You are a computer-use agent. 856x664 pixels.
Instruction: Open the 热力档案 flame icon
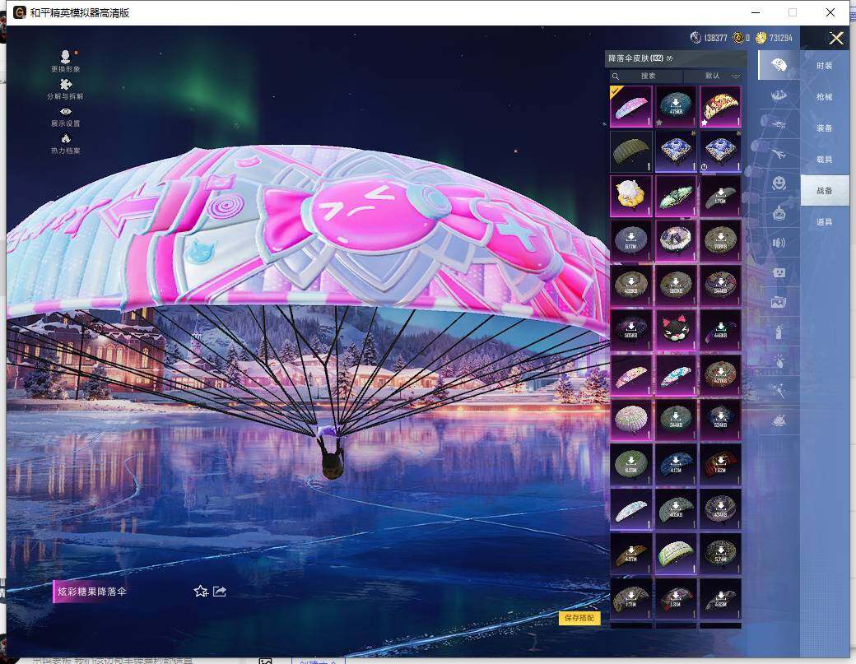(x=66, y=143)
